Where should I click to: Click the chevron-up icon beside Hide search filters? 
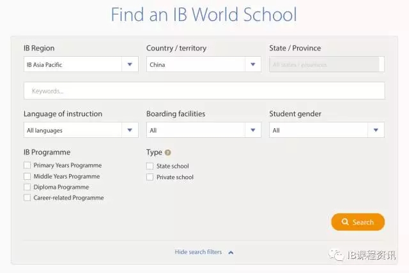click(231, 253)
